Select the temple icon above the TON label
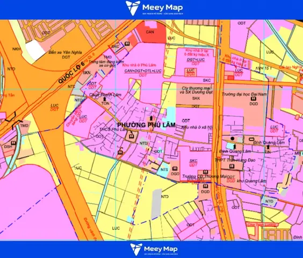The image size is (303, 258). click(x=105, y=99)
